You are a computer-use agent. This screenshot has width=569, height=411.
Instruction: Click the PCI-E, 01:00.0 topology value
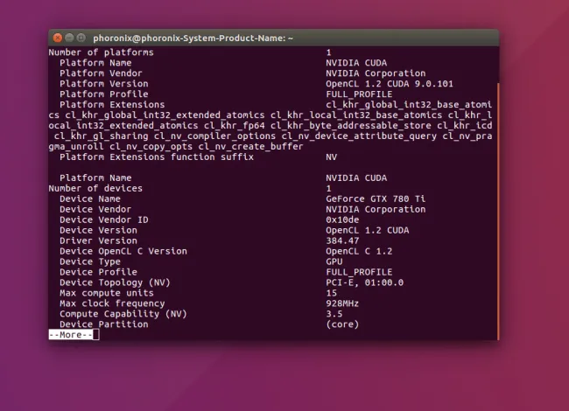click(365, 282)
